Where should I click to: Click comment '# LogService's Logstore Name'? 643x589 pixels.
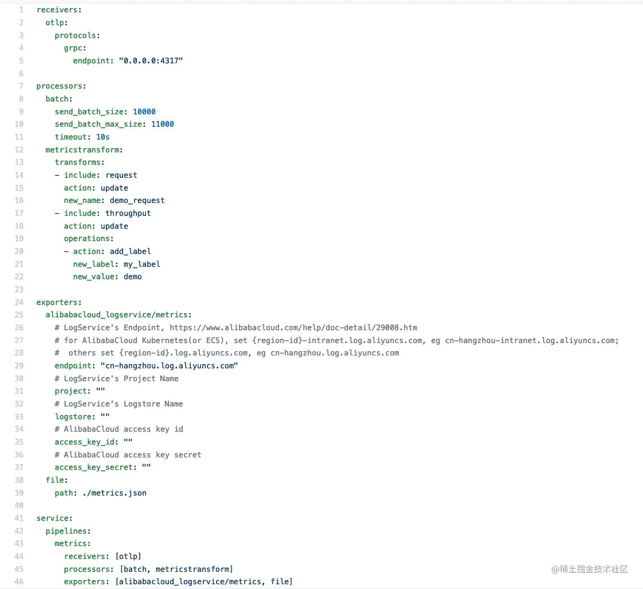pyautogui.click(x=119, y=404)
